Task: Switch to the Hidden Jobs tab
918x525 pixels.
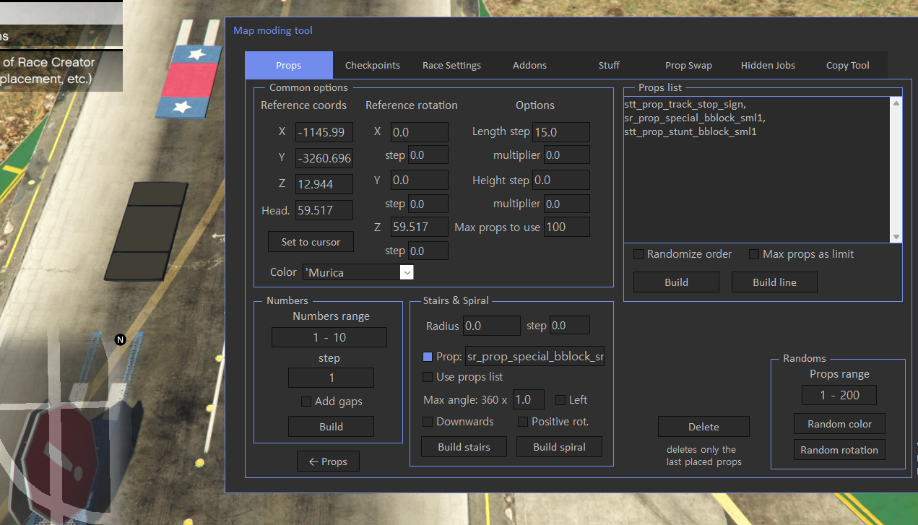Action: (768, 65)
